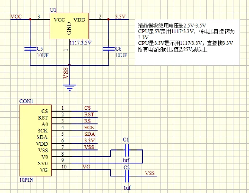The image size is (249, 193).
Task: Click the XV0 pin name inside CON1
Action: click(43, 164)
